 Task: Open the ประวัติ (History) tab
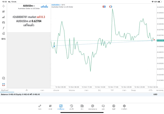[71, 107]
